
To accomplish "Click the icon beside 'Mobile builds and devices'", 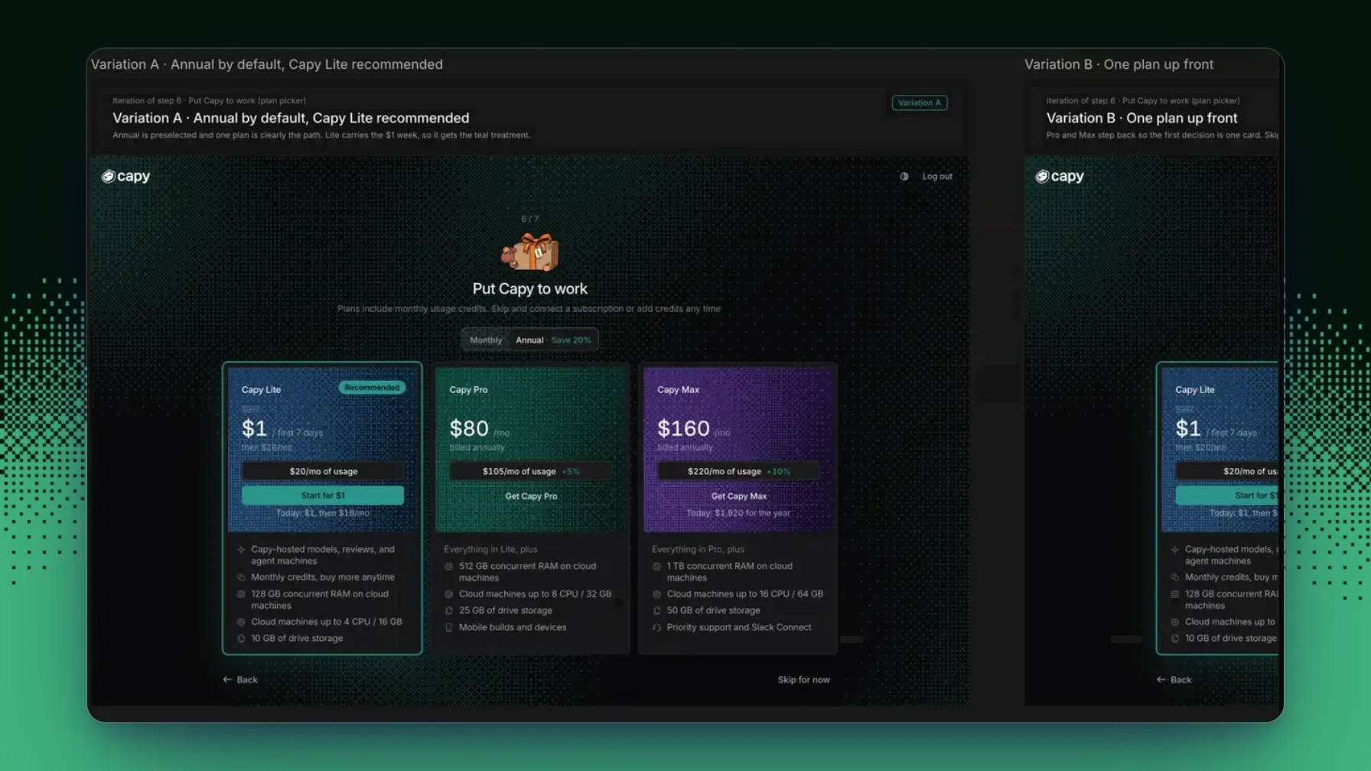I will (x=449, y=627).
